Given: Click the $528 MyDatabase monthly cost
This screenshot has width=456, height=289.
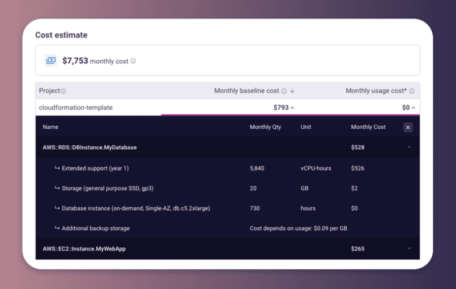Looking at the screenshot, I should pyautogui.click(x=357, y=147).
